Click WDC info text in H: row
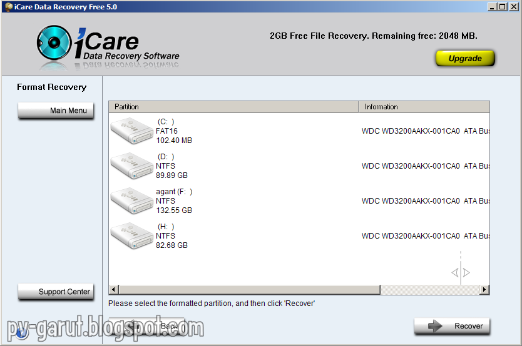Viewport: 522px width, 346px height. pyautogui.click(x=426, y=235)
